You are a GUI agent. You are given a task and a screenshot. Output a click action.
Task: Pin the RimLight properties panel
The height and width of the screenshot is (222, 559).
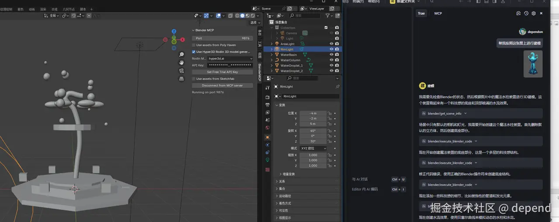click(x=337, y=87)
